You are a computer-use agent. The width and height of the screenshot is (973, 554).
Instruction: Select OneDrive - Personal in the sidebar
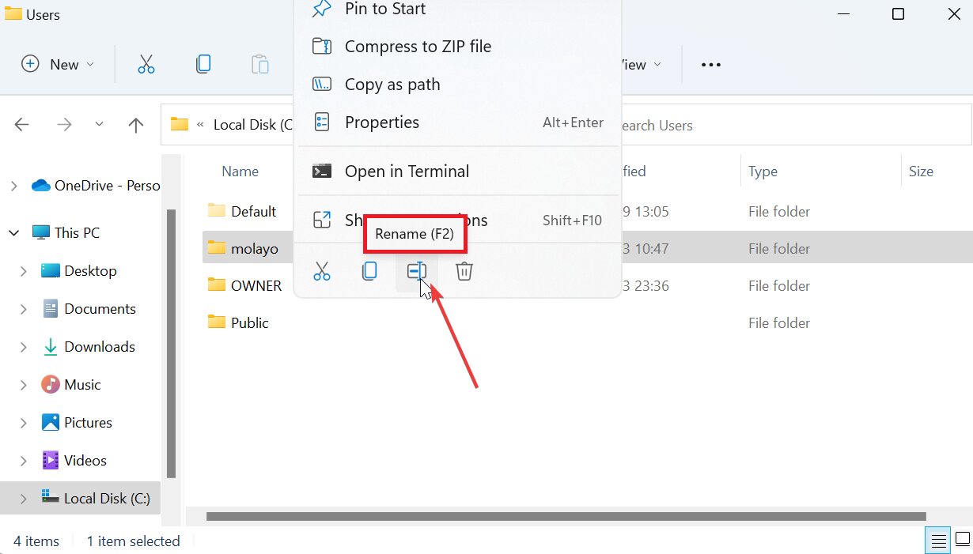95,185
